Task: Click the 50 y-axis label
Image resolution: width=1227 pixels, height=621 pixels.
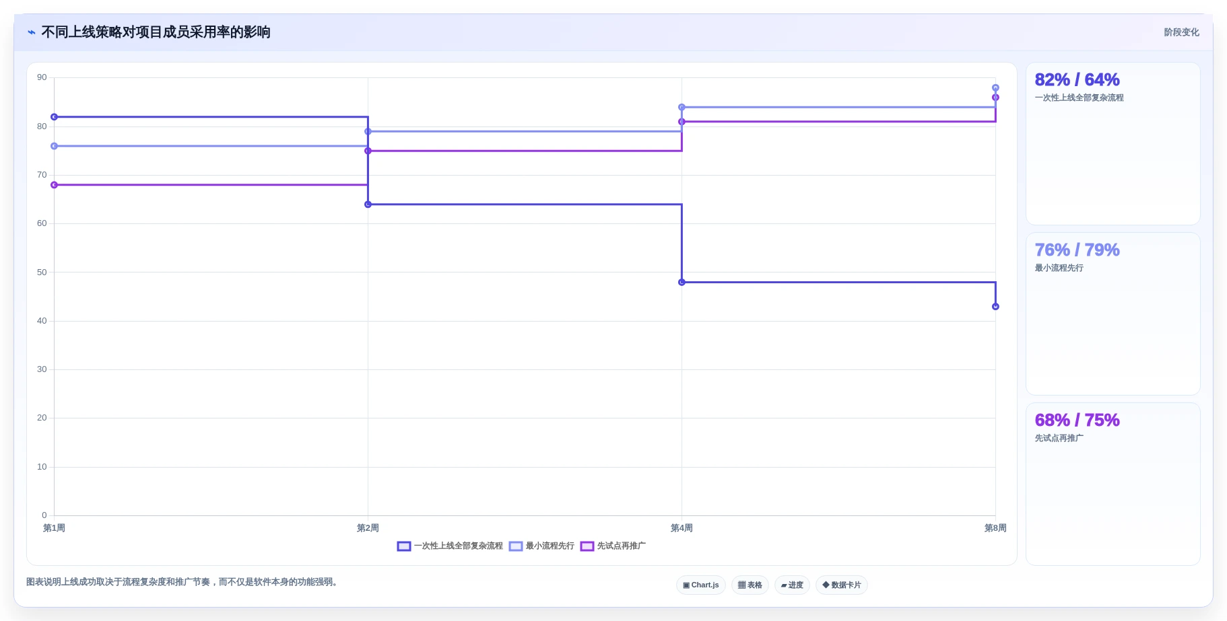Action: click(x=42, y=272)
